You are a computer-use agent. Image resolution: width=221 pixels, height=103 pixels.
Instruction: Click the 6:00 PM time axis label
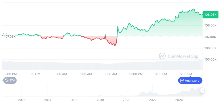point(186,74)
